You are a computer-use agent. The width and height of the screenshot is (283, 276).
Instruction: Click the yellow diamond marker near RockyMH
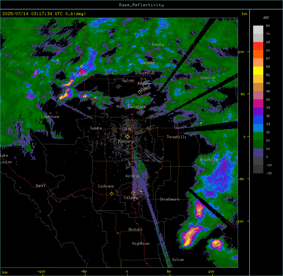[x=82, y=67]
